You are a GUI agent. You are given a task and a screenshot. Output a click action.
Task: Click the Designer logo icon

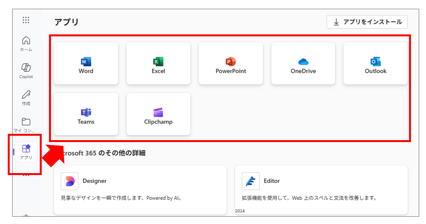pyautogui.click(x=69, y=181)
